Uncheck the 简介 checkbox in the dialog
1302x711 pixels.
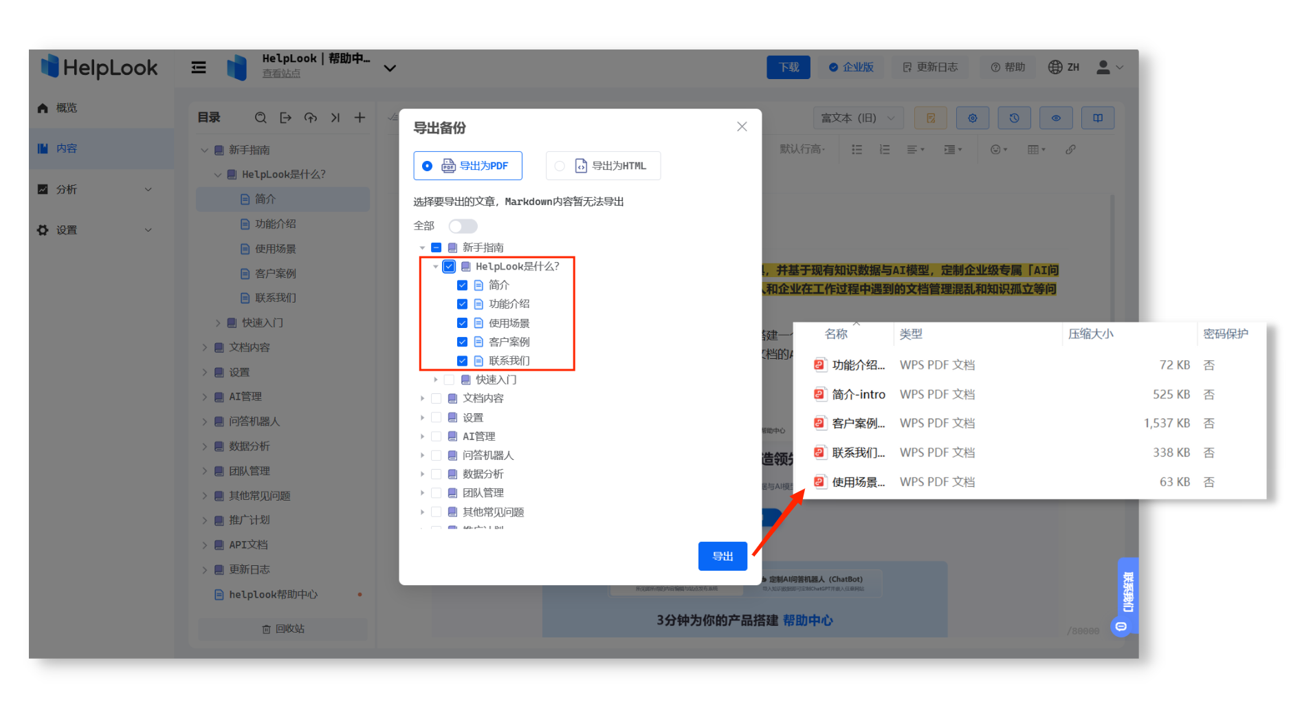462,285
